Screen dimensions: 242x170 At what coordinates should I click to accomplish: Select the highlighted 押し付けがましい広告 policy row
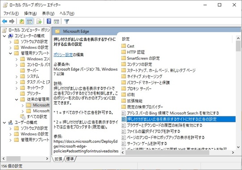coord(178,119)
